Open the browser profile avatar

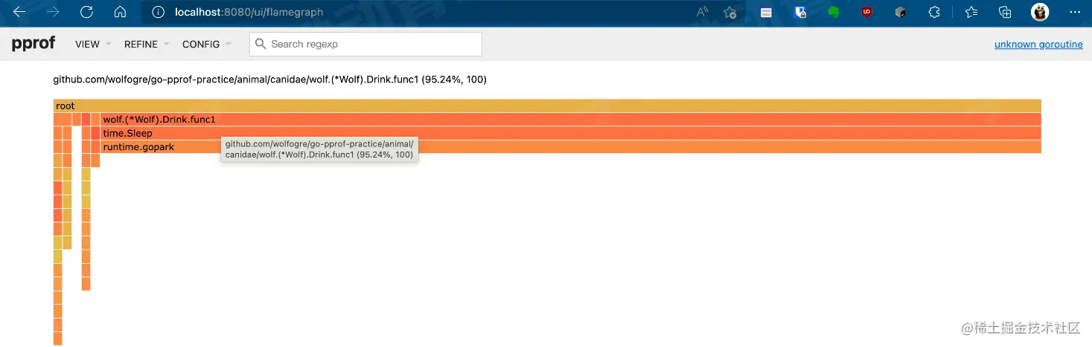(x=1040, y=12)
